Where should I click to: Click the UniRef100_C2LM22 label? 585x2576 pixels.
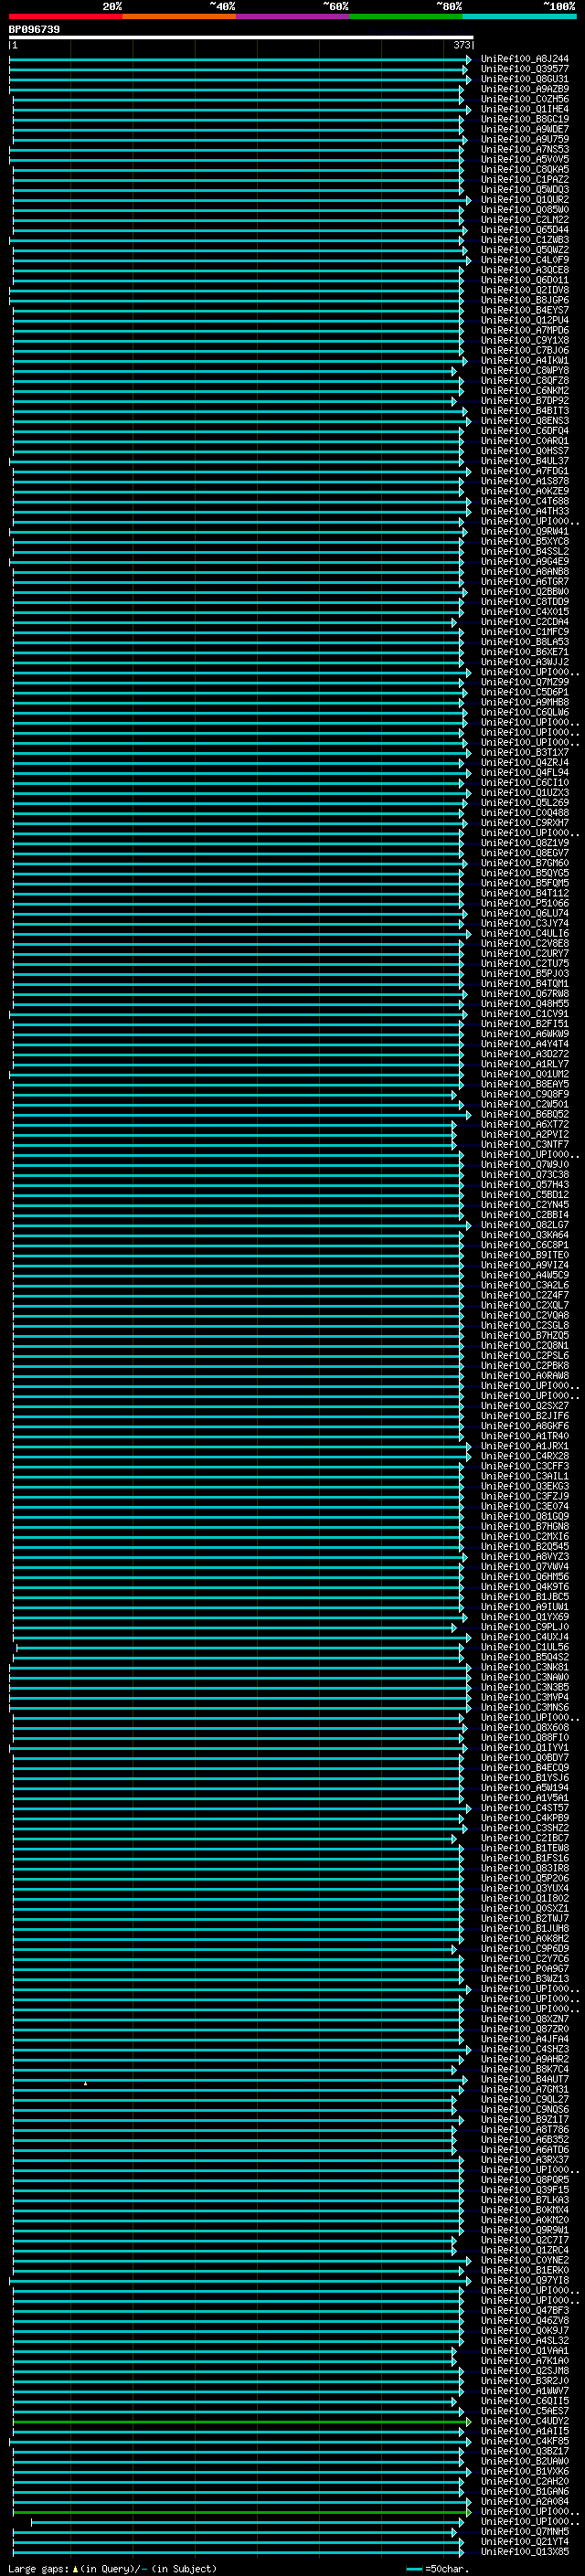pos(525,220)
